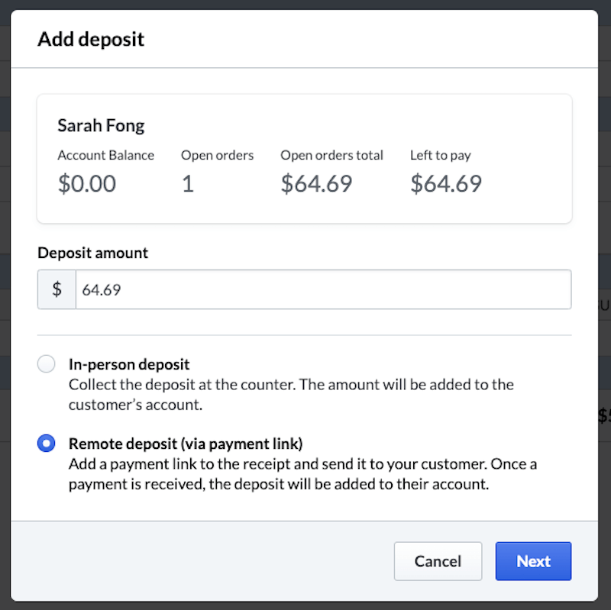Click the "Open orders total" heading
The height and width of the screenshot is (610, 611).
coord(331,155)
